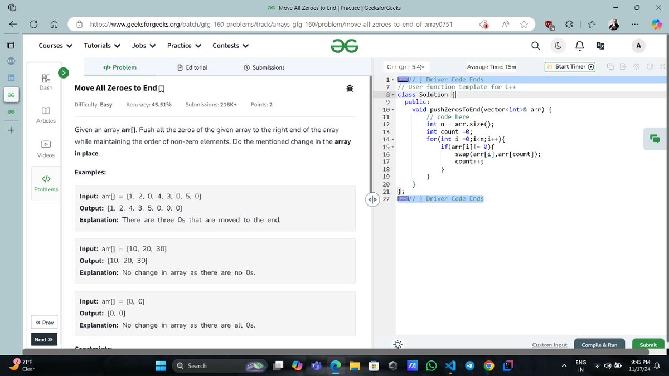Go to the previous problem with Prev

point(44,323)
